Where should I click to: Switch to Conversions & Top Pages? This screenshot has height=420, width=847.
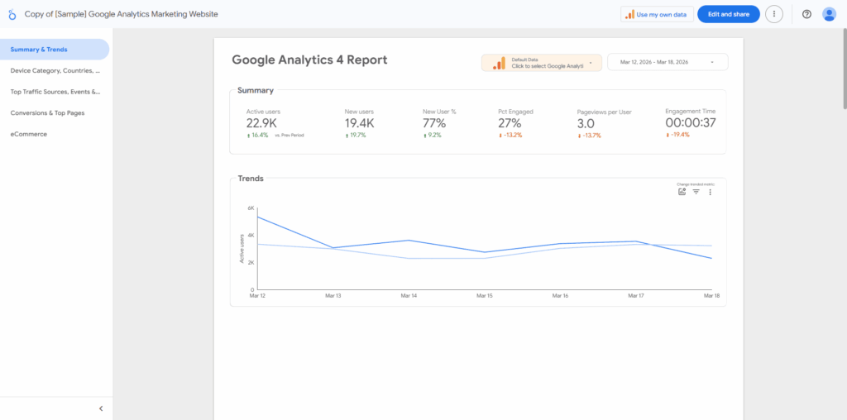pos(47,112)
